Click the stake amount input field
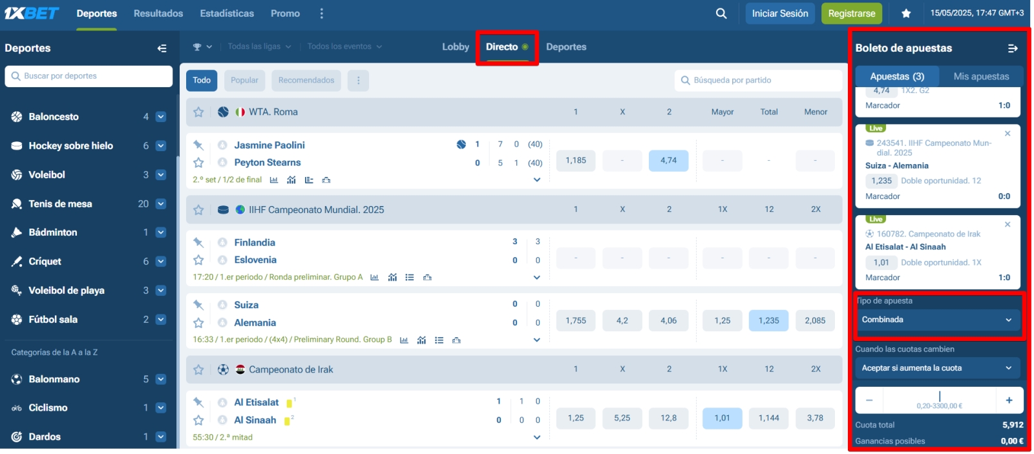Screen dimensions: 1034x454 tap(939, 400)
